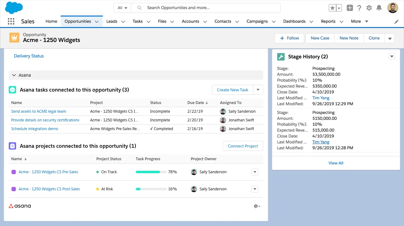The width and height of the screenshot is (404, 226).
Task: Click the Edit Page pencil icon
Action: tap(396, 21)
